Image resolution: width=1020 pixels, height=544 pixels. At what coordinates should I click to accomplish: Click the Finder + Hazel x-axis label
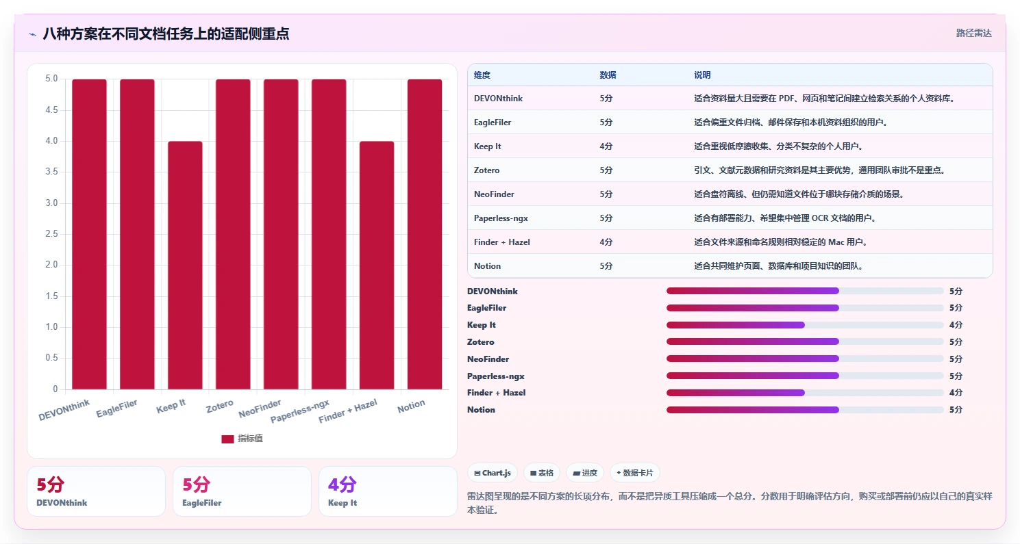click(348, 412)
